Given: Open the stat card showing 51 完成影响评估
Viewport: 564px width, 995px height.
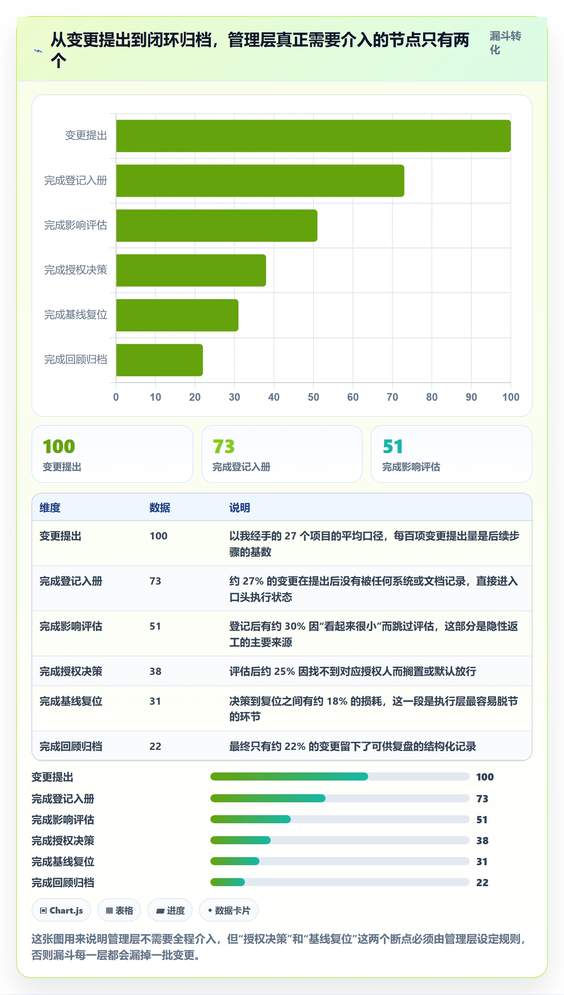Looking at the screenshot, I should 452,454.
